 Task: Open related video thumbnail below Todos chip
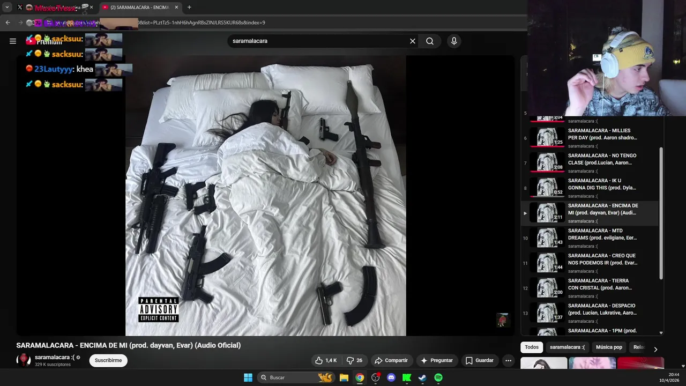pos(543,363)
